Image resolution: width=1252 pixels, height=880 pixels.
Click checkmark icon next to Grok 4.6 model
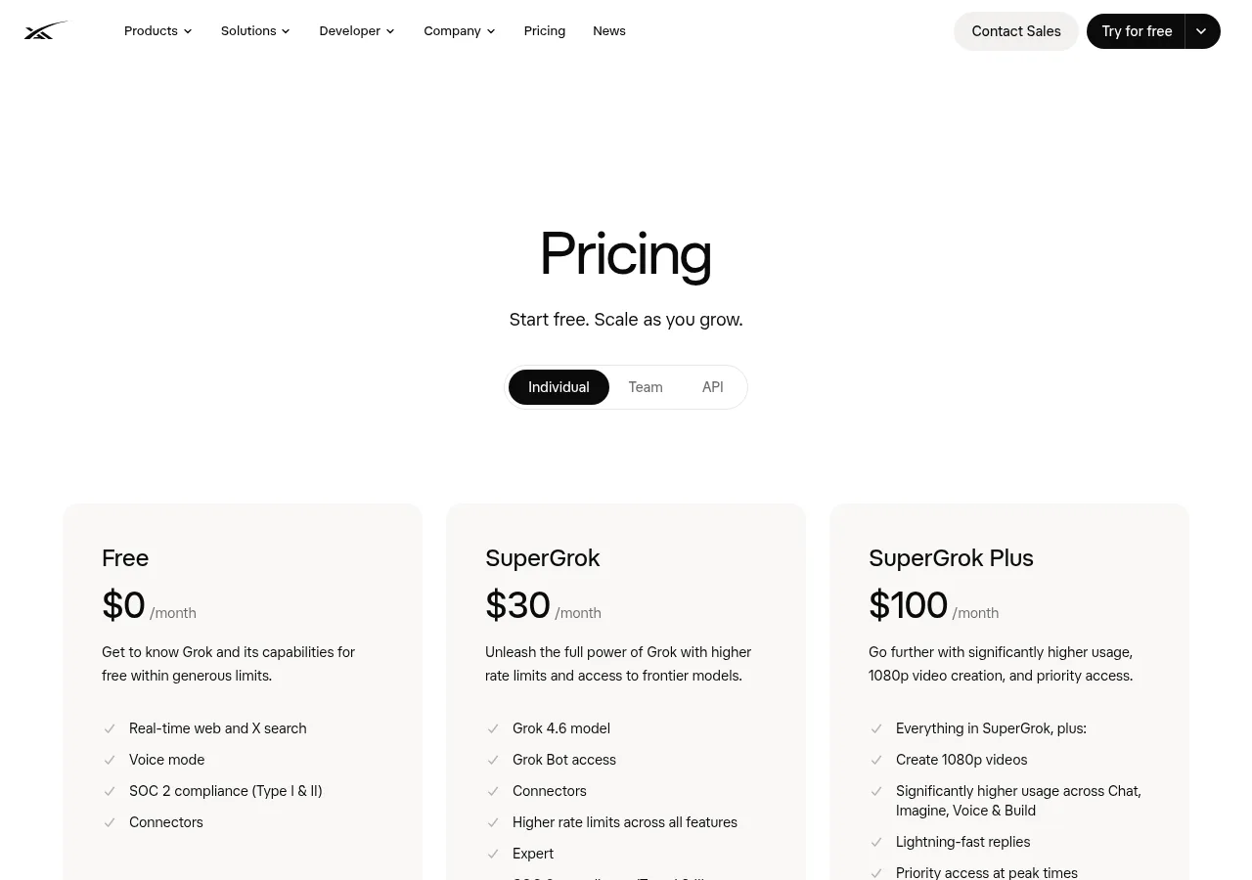pyautogui.click(x=493, y=728)
